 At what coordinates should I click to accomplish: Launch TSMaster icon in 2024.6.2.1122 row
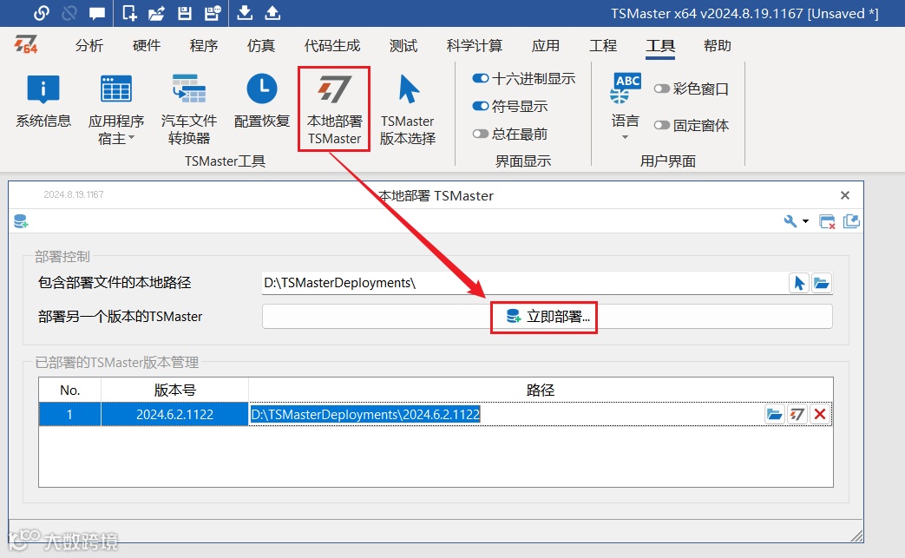pos(797,414)
